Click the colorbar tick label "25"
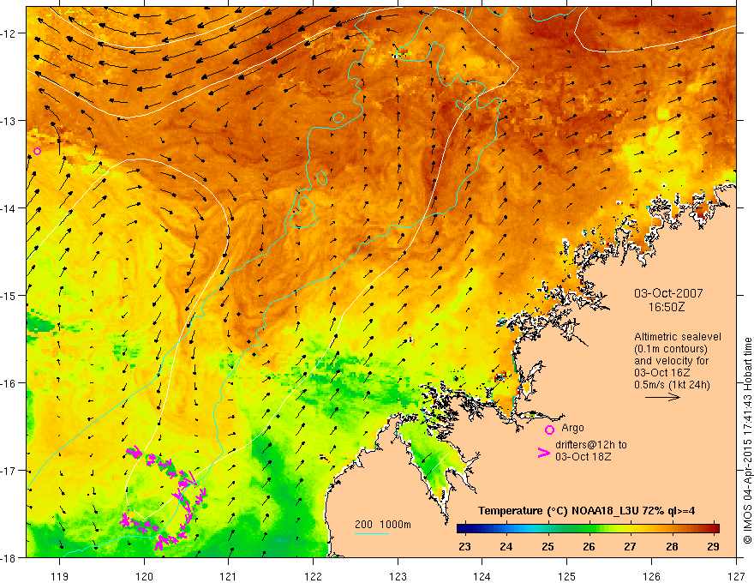This screenshot has height=583, width=754. (x=548, y=546)
